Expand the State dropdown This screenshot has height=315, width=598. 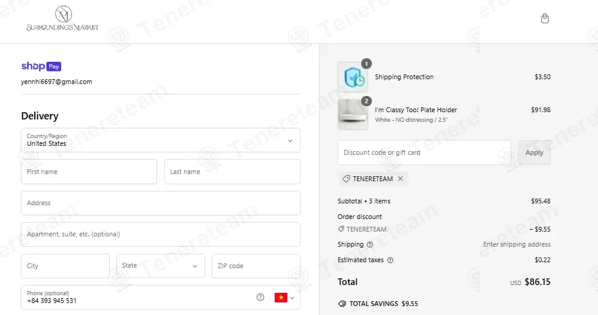[161, 266]
